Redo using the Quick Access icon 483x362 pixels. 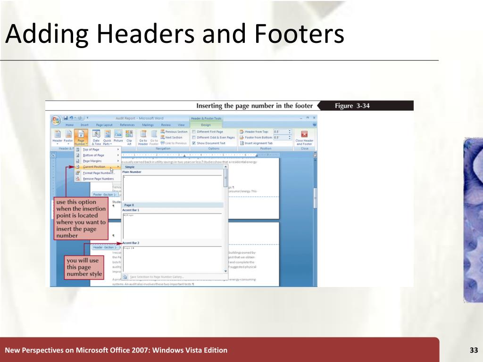pyautogui.click(x=80, y=118)
